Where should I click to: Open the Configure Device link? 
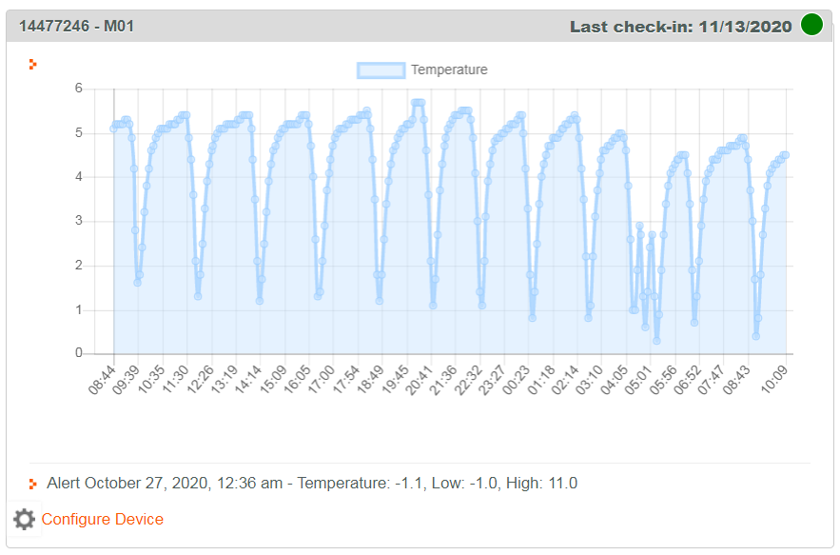click(x=102, y=520)
